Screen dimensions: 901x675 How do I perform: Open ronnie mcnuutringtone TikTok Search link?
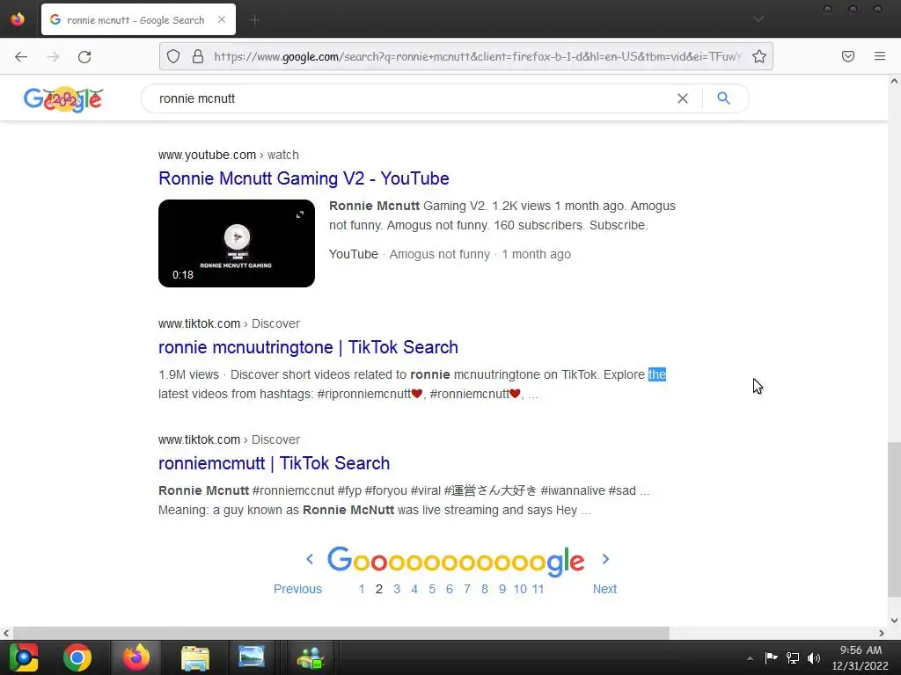click(x=308, y=347)
